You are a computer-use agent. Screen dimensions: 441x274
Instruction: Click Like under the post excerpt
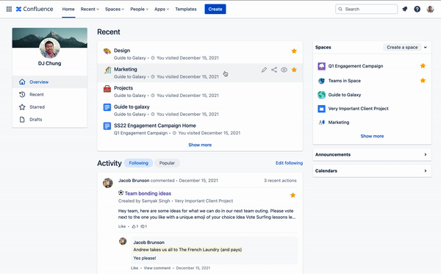[122, 226]
